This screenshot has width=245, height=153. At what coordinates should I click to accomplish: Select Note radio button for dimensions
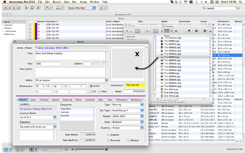point(100,92)
